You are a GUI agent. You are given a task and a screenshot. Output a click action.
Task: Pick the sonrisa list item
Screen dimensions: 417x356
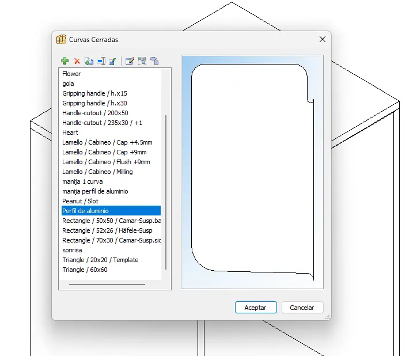[x=73, y=250]
